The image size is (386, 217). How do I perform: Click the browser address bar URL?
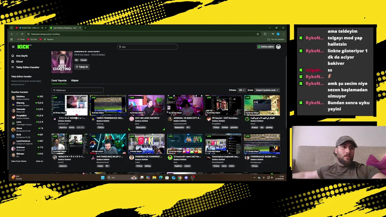45,34
